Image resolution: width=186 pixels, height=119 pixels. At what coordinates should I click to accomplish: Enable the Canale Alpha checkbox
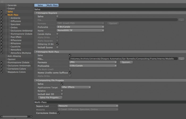click(58, 34)
